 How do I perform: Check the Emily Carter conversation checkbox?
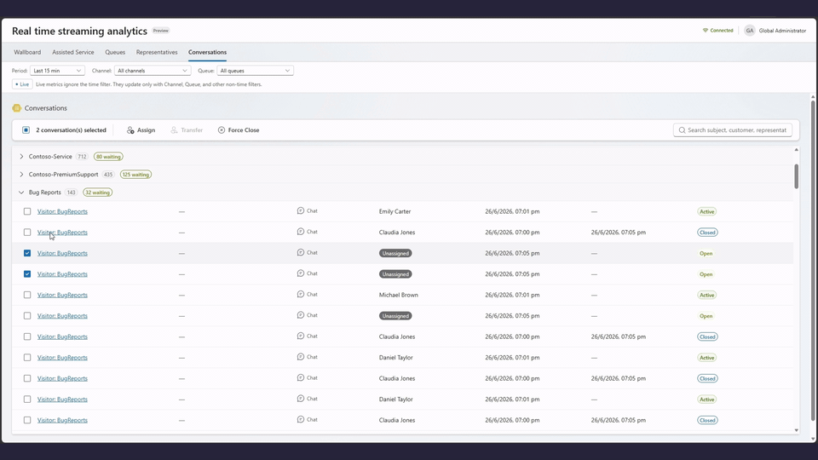coord(27,211)
